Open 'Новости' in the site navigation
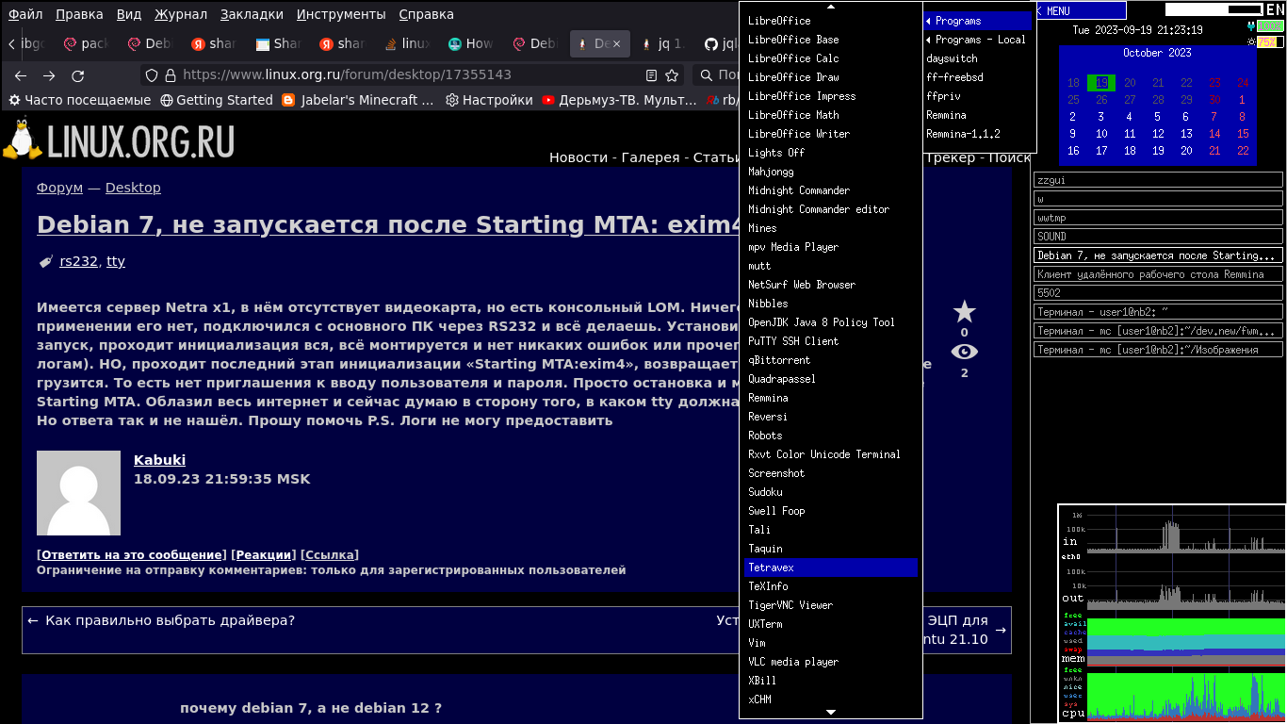Image resolution: width=1287 pixels, height=724 pixels. [x=578, y=157]
